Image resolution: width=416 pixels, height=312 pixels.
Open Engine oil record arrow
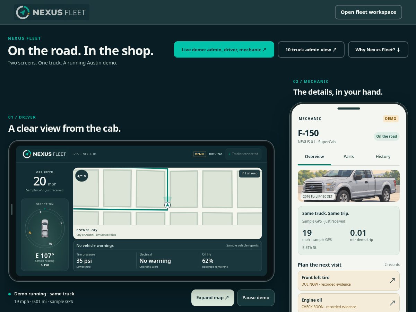coord(392,303)
